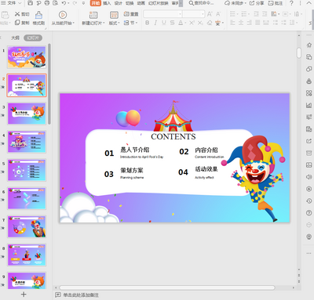Screen dimensions: 314x300
Task: Open the font size combo box
Action: [x=193, y=14]
